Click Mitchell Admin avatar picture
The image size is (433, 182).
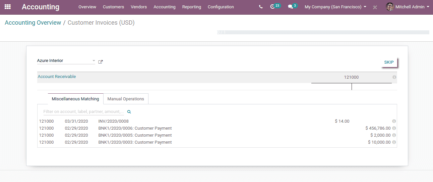(x=390, y=7)
